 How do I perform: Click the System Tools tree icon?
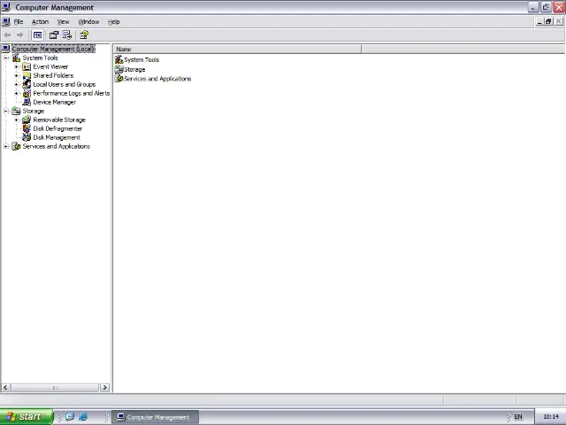coord(16,58)
